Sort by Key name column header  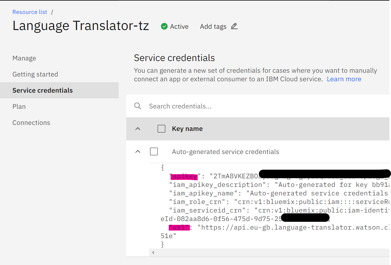coord(187,129)
